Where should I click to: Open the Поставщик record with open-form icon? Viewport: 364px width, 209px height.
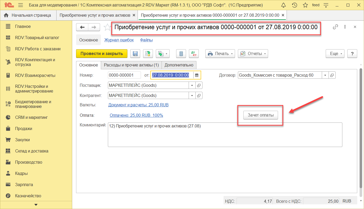[199, 85]
